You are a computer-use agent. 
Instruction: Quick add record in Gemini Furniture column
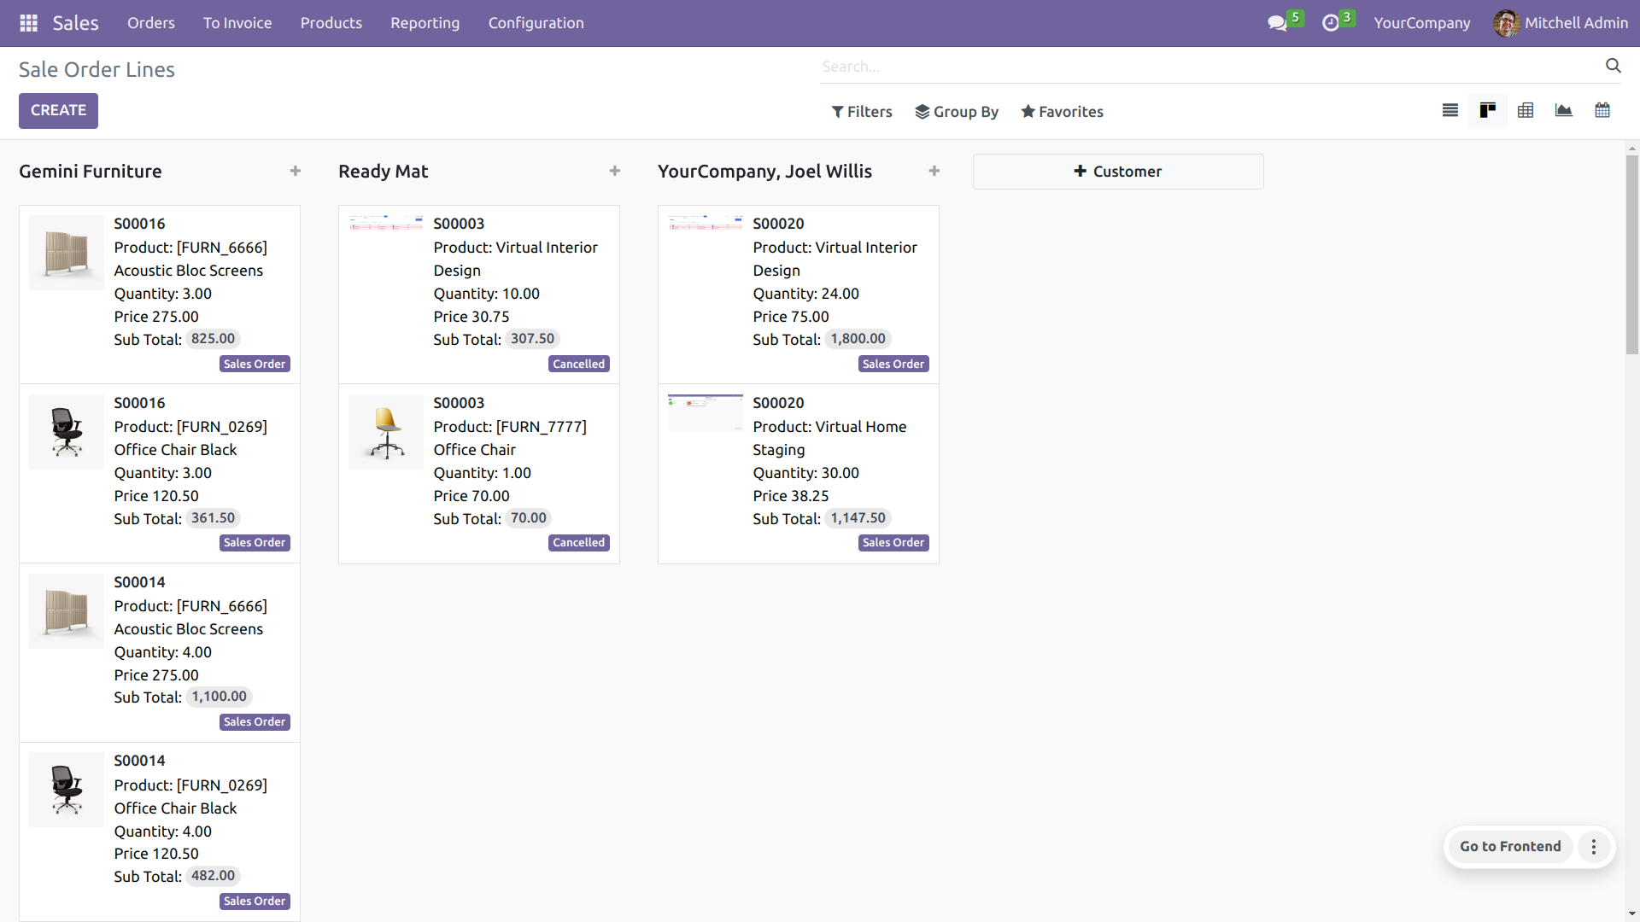tap(296, 171)
